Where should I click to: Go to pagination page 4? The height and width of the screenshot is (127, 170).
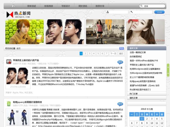(x=94, y=53)
